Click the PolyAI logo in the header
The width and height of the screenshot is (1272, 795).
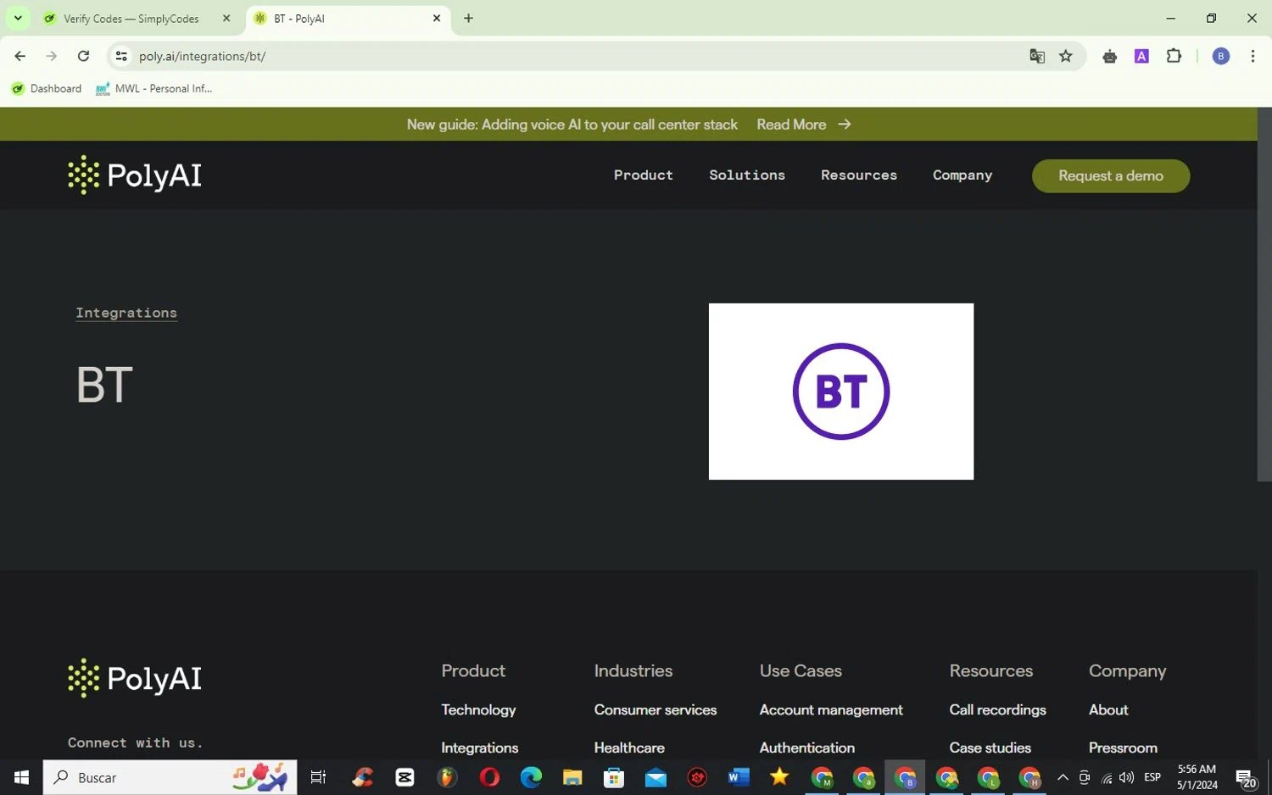[135, 175]
